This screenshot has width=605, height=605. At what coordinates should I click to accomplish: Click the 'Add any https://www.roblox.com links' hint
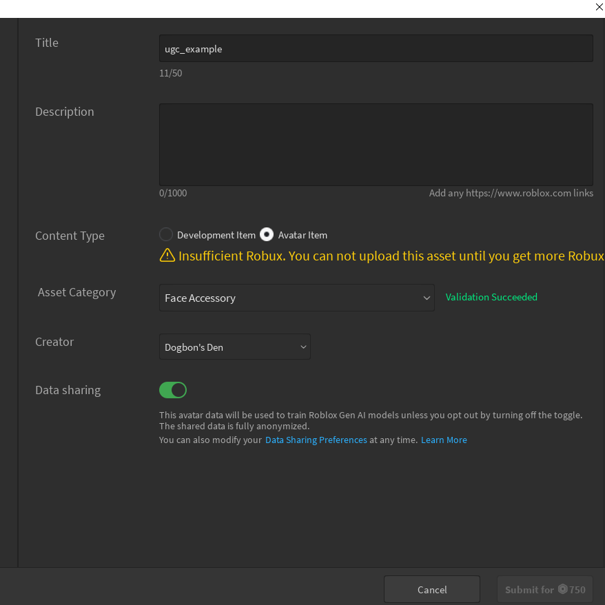[x=511, y=193]
